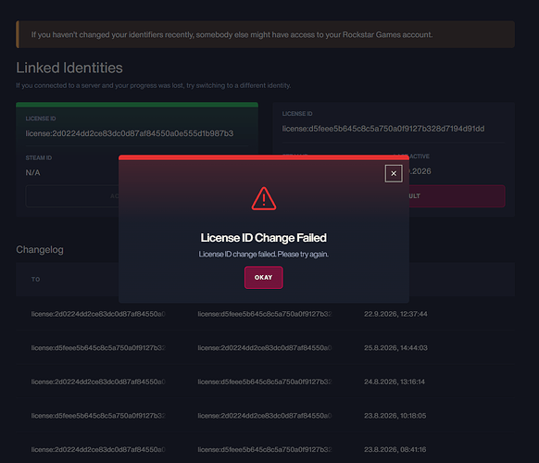Close the License ID Change Failed dialog

pyautogui.click(x=394, y=173)
